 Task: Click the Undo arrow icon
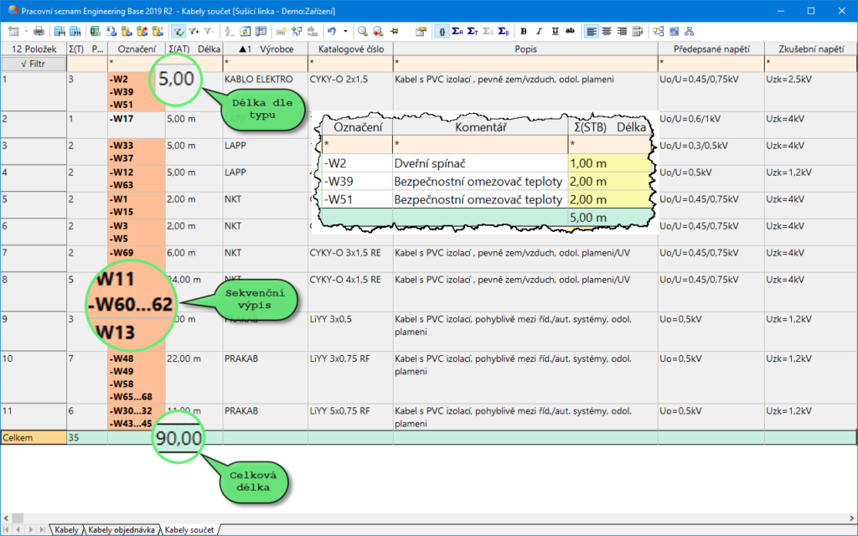[x=332, y=31]
